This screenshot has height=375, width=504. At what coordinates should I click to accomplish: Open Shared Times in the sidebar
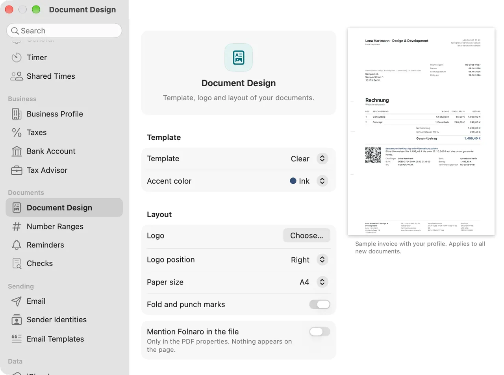64,76
